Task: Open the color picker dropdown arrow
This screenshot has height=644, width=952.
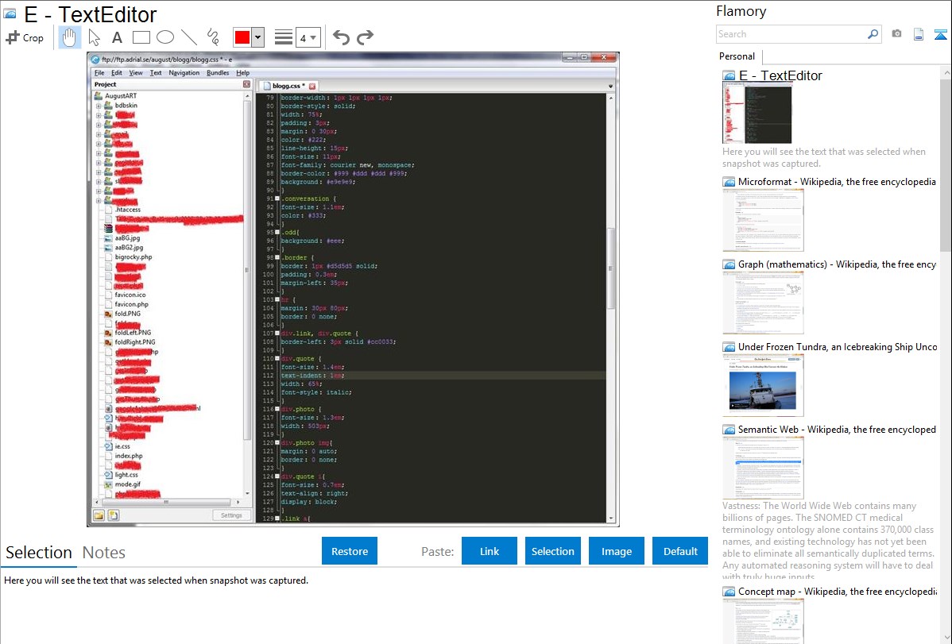Action: coord(257,37)
